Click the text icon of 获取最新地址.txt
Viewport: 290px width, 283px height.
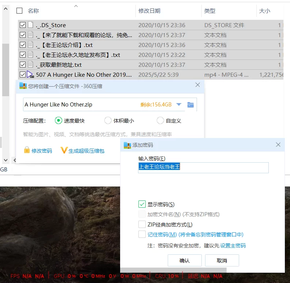(30, 64)
